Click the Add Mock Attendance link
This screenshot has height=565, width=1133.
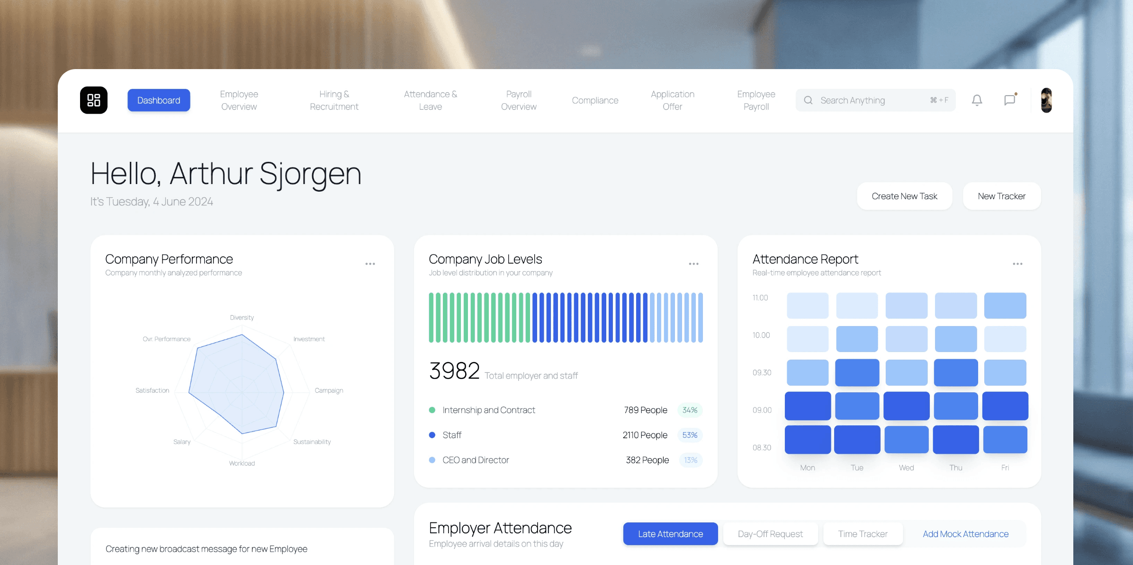tap(965, 534)
